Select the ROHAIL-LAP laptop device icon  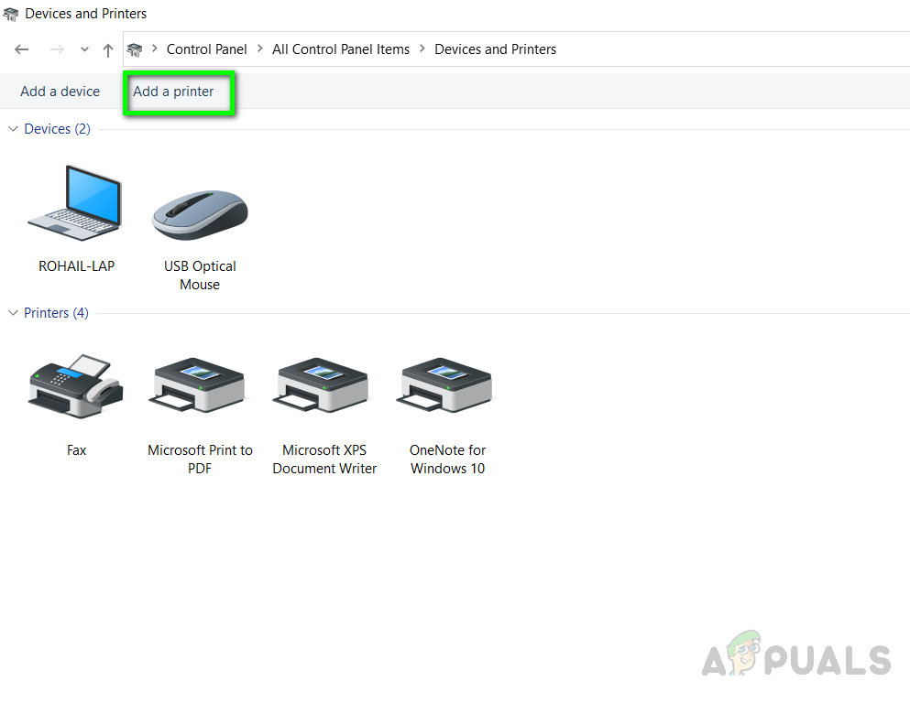[x=75, y=203]
